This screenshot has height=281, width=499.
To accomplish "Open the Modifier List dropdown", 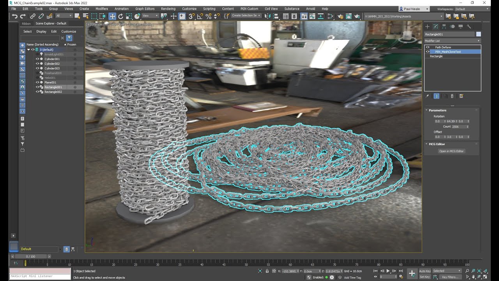I will tap(452, 41).
